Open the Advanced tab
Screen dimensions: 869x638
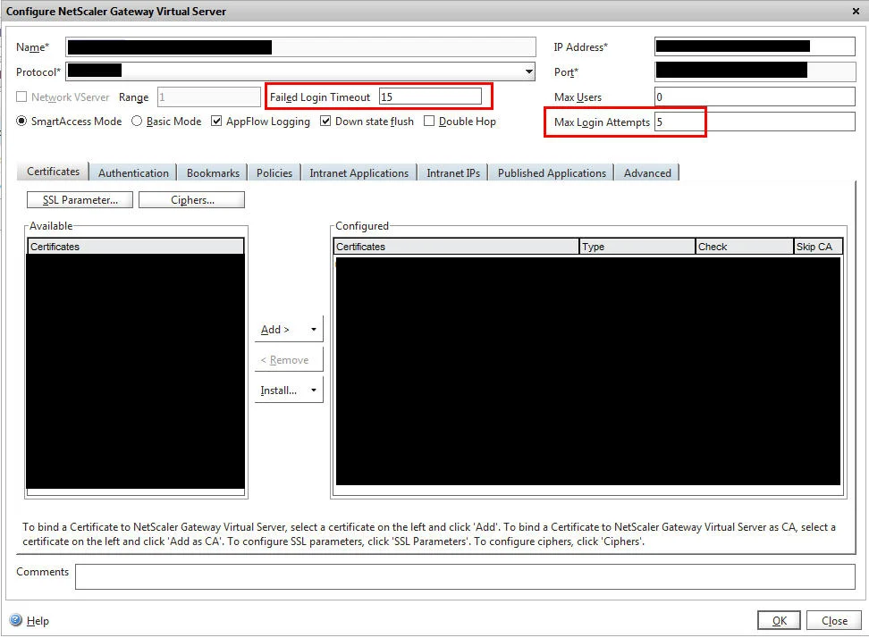pos(647,172)
